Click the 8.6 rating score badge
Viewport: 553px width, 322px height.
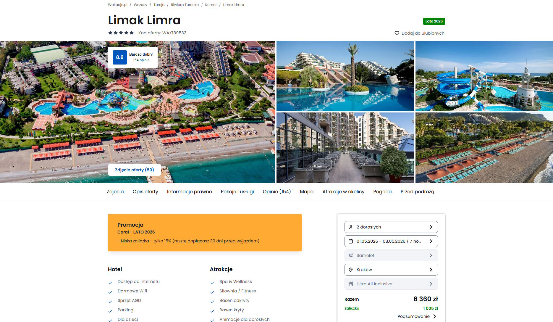click(120, 57)
